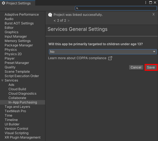Go to next notification arrow

(69, 21)
